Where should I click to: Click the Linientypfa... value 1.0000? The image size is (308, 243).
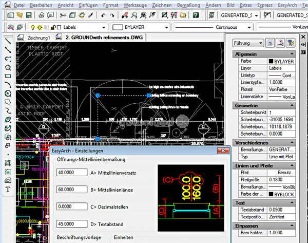click(281, 82)
